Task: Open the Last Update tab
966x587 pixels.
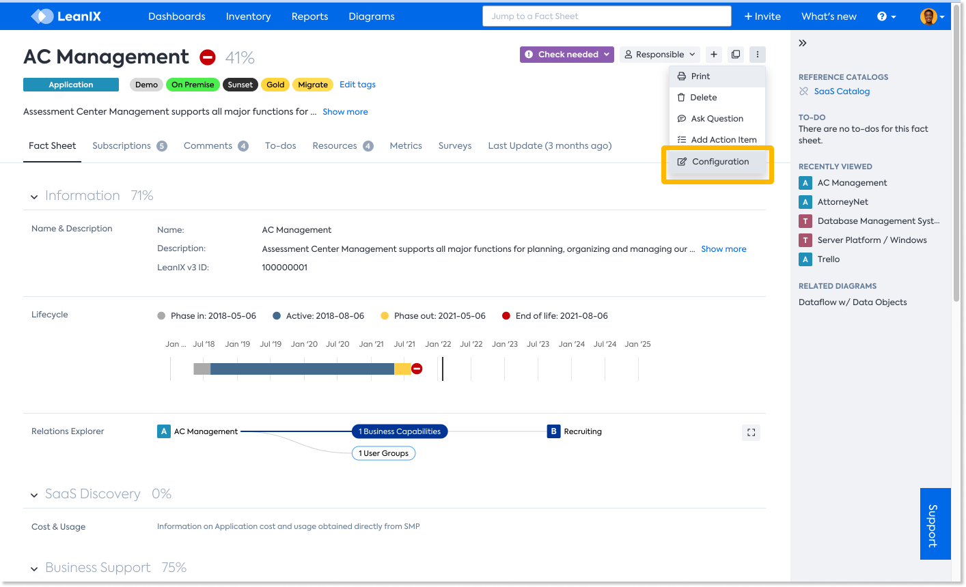Action: tap(550, 146)
